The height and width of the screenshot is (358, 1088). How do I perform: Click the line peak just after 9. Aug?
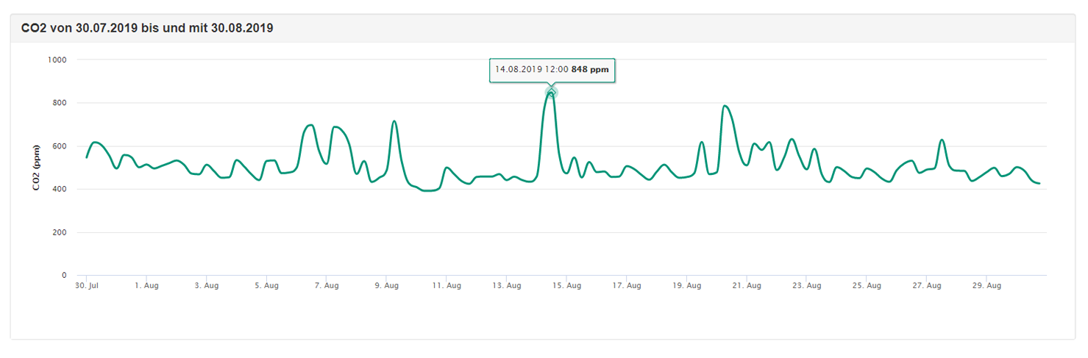pyautogui.click(x=394, y=121)
